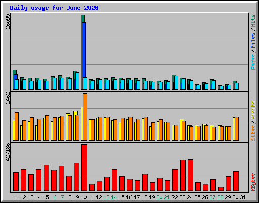This screenshot has width=259, height=203.
Task: Click green day 14 axis label
Action: pyautogui.click(x=114, y=197)
